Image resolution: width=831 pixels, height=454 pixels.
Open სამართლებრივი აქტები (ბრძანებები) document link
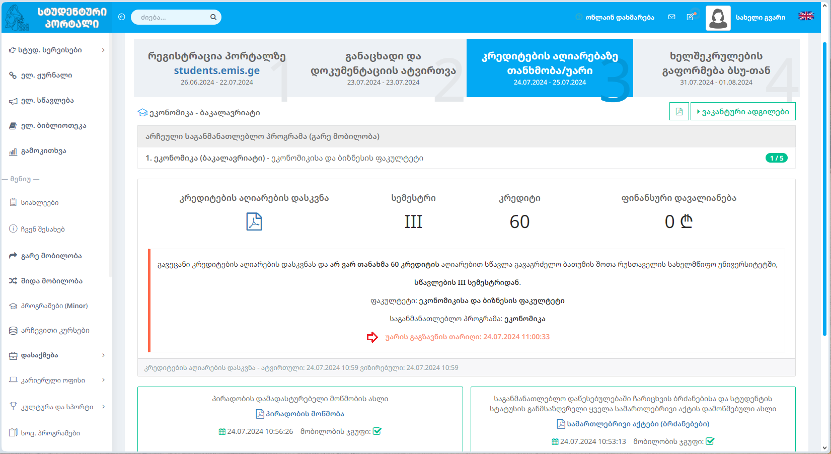click(x=633, y=424)
